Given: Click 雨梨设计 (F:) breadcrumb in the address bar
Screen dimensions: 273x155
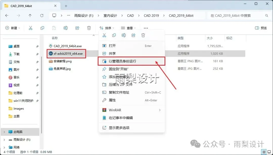Looking at the screenshot, I should pyautogui.click(x=84, y=16).
